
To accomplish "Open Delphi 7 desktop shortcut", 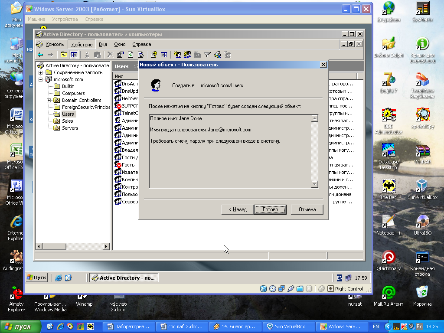I will pyautogui.click(x=388, y=83).
